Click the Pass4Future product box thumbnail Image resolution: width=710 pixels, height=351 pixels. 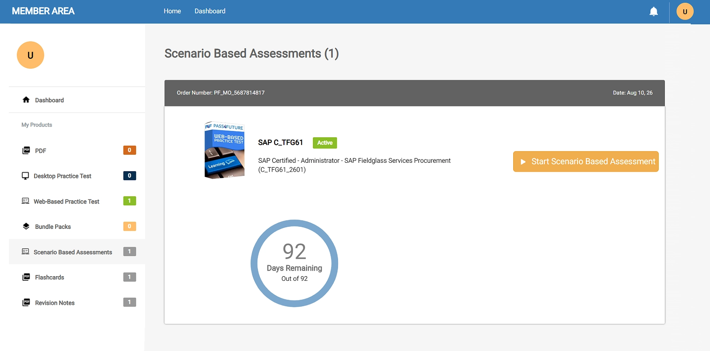225,150
